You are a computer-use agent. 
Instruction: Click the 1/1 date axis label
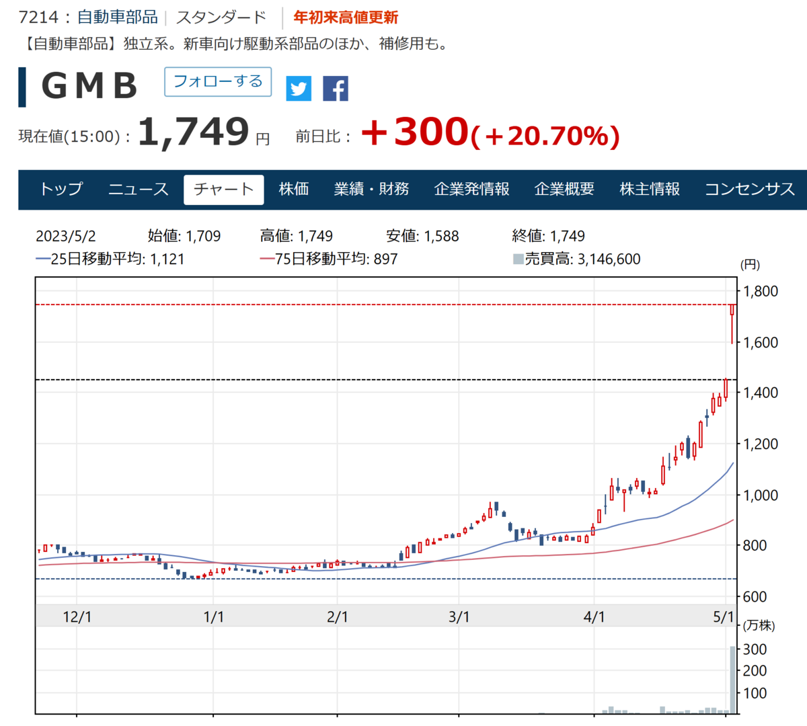(214, 616)
